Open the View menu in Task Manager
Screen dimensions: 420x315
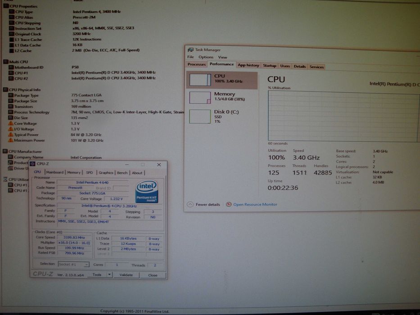[x=222, y=57]
